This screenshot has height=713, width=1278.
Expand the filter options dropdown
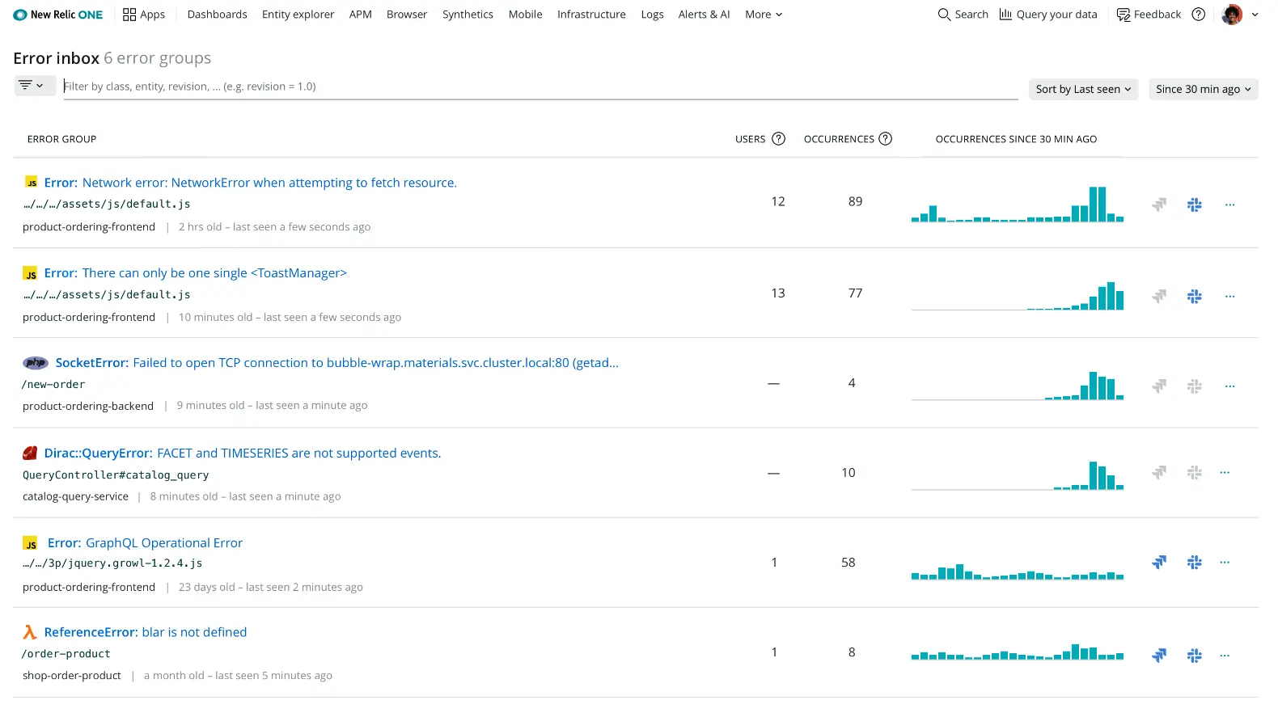(32, 86)
